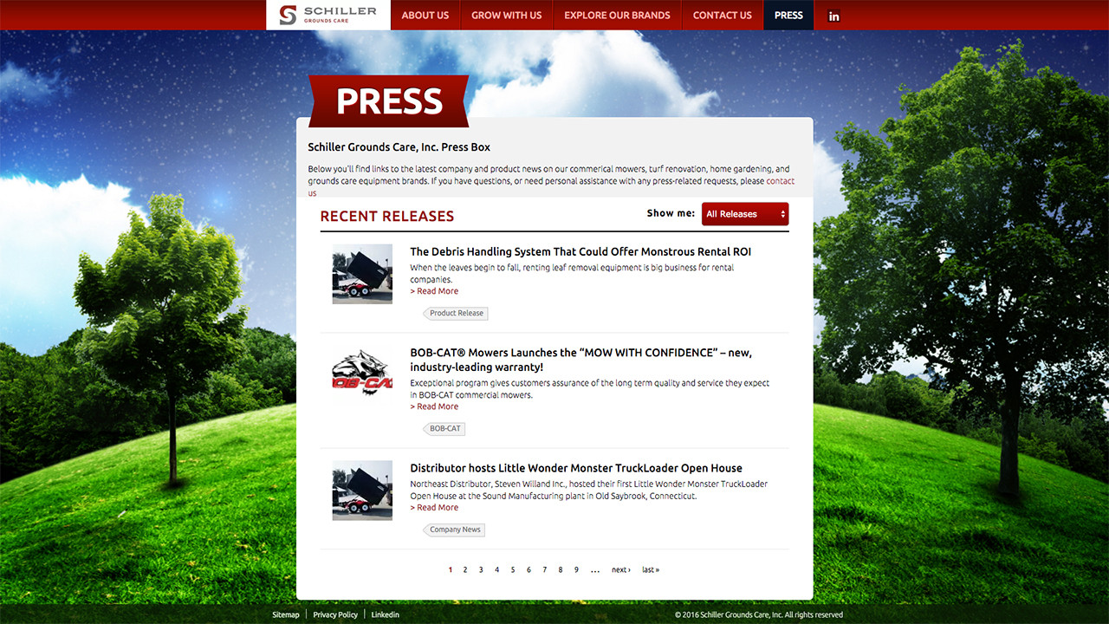Open Distributor hosts Little Wonder article title
The image size is (1109, 624).
(576, 468)
